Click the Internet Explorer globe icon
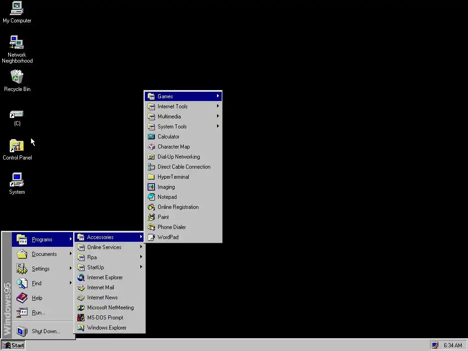Image resolution: width=468 pixels, height=351 pixels. click(81, 277)
